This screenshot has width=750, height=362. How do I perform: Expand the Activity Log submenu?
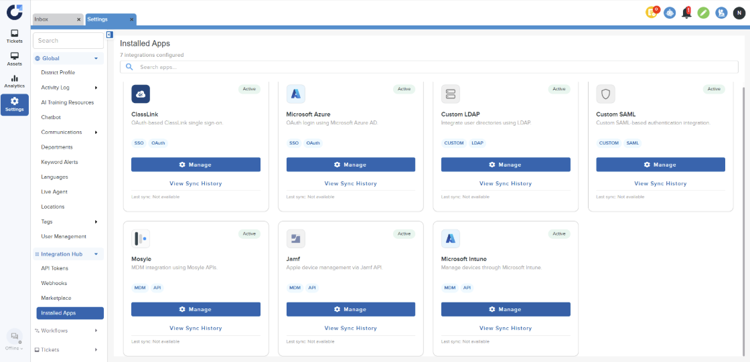[x=96, y=88]
